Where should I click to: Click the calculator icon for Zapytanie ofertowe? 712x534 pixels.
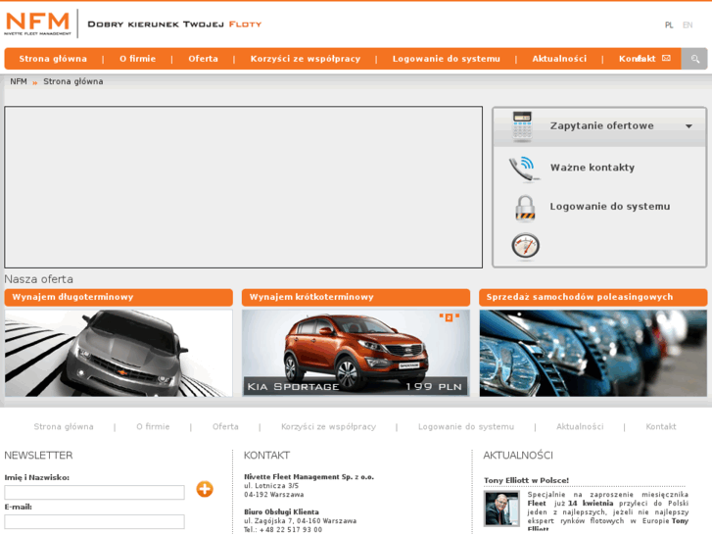[522, 125]
